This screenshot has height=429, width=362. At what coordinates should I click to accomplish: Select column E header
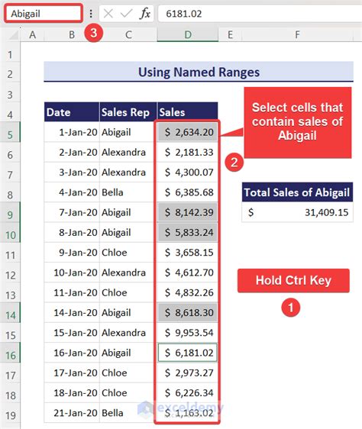click(x=230, y=35)
